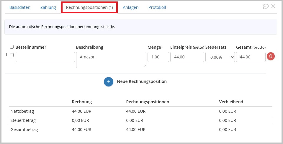Switch to the Basisdaten tab
This screenshot has height=144, width=283.
20,7
